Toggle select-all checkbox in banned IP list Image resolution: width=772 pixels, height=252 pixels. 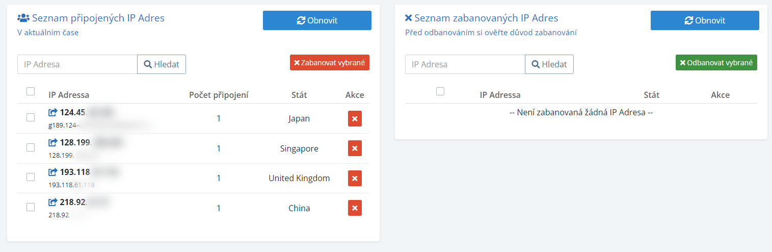point(440,91)
